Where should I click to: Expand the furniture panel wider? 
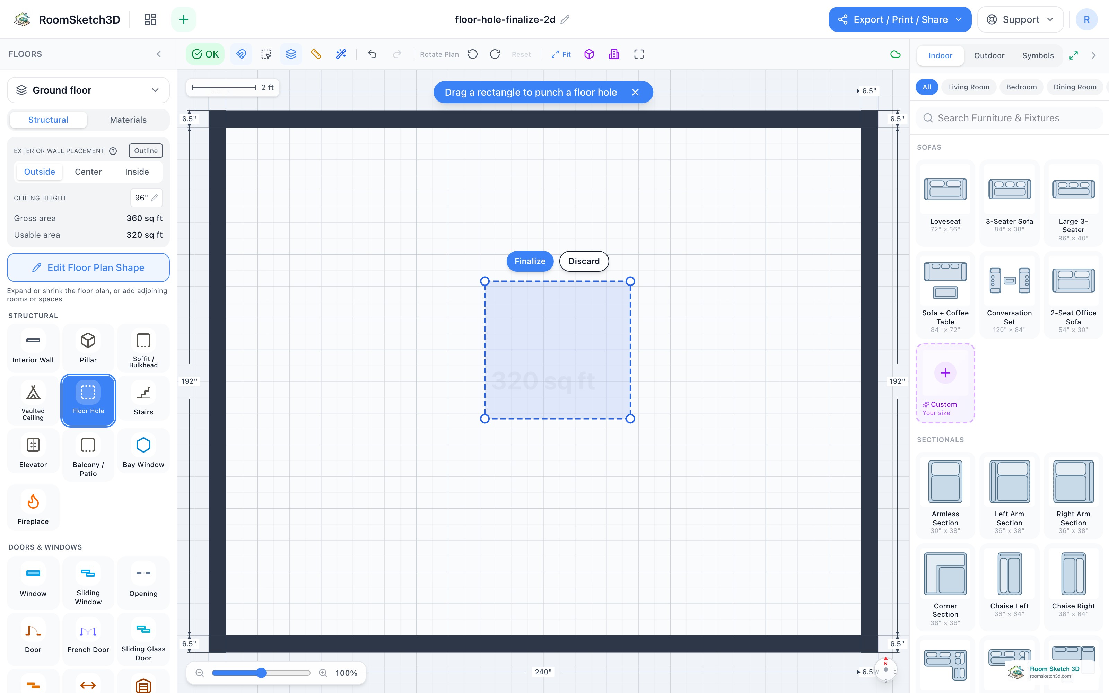(x=1073, y=55)
